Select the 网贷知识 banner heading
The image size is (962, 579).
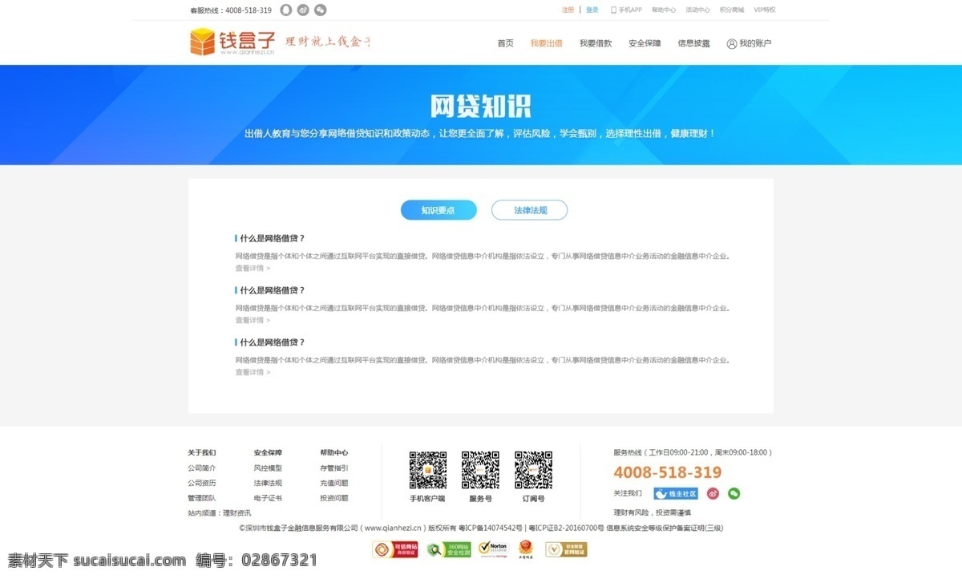481,107
